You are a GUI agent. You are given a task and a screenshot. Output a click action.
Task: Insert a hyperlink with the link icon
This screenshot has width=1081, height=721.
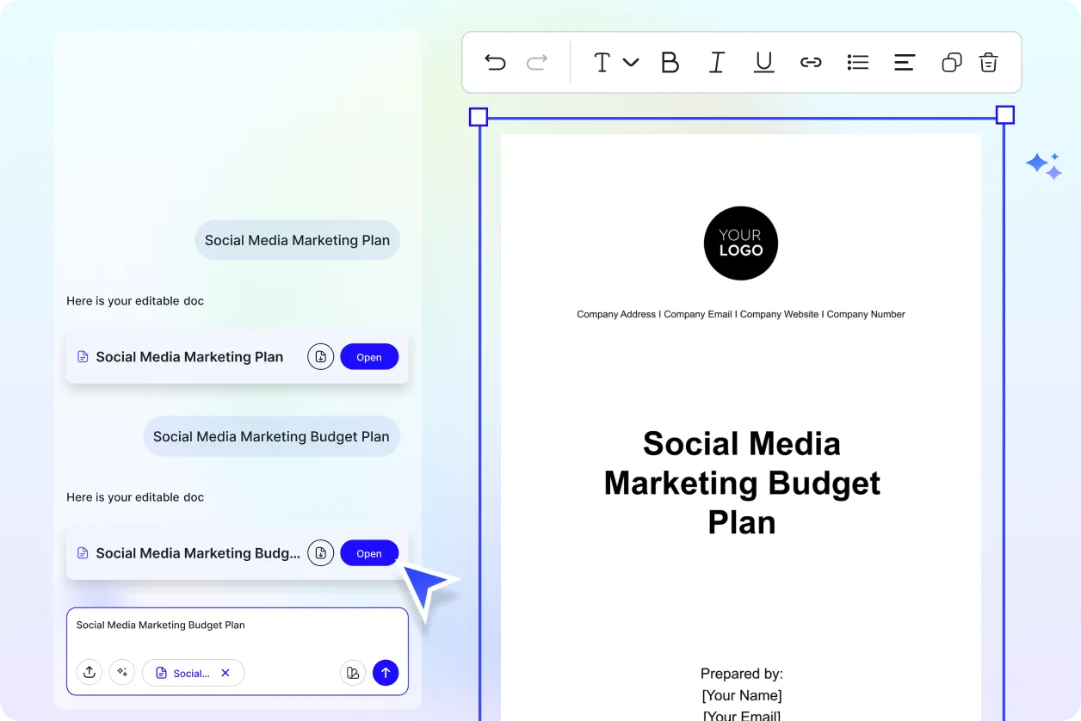click(x=811, y=62)
